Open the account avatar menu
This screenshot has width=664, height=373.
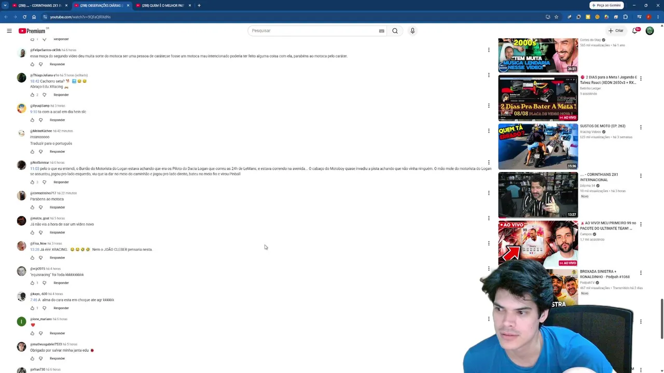pyautogui.click(x=649, y=31)
